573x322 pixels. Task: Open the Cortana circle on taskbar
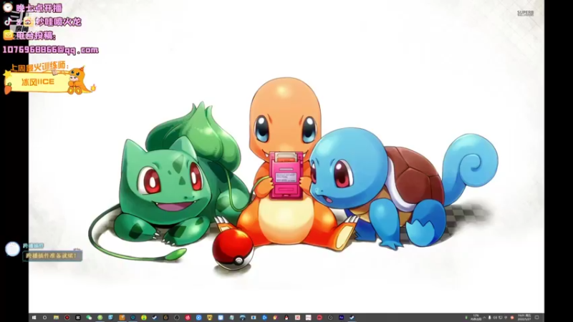tap(44, 318)
